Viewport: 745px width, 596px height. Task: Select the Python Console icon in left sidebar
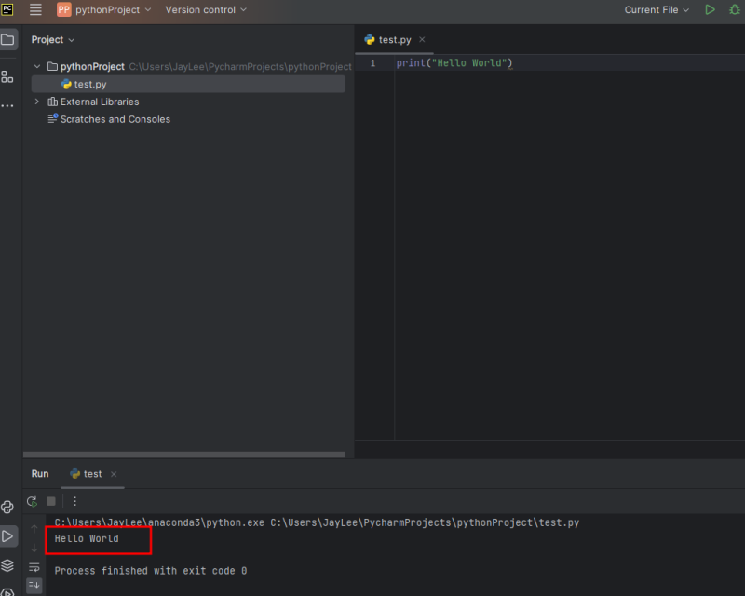7,508
